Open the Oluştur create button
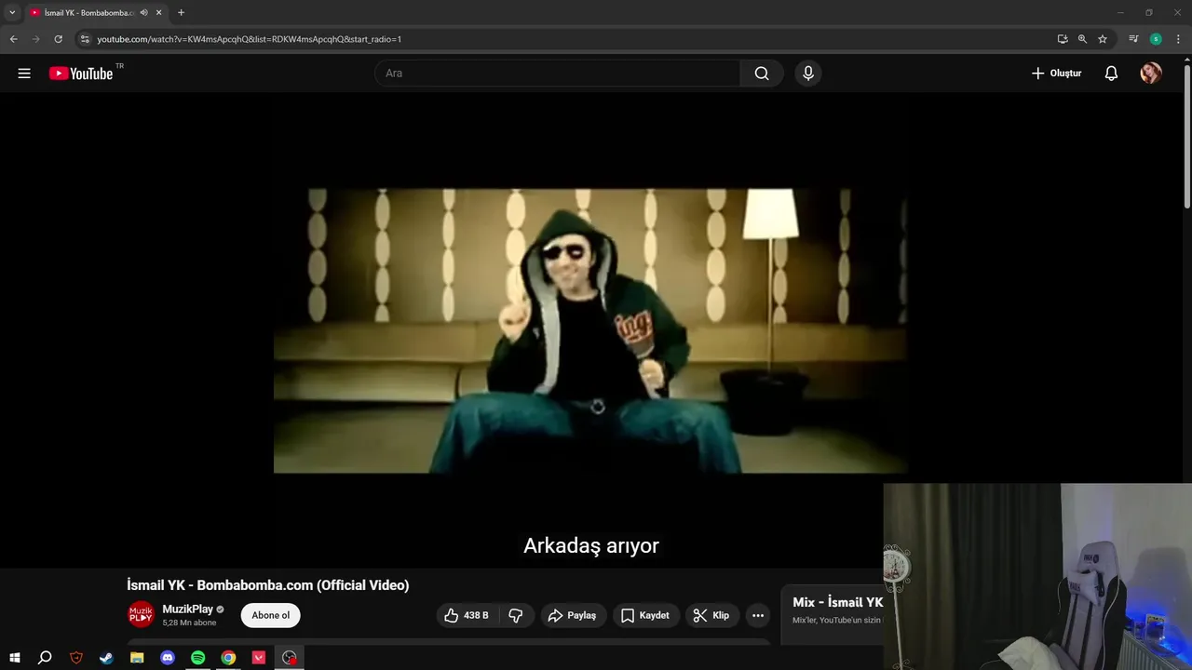This screenshot has width=1192, height=670. click(x=1056, y=74)
